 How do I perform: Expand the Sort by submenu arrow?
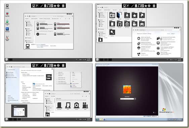click(x=80, y=74)
